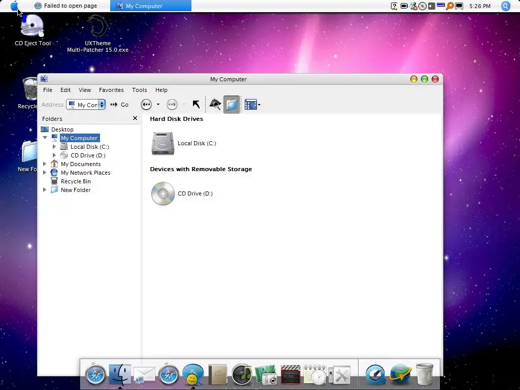
Task: Open iMovie clapperboard in dock
Action: [x=290, y=375]
